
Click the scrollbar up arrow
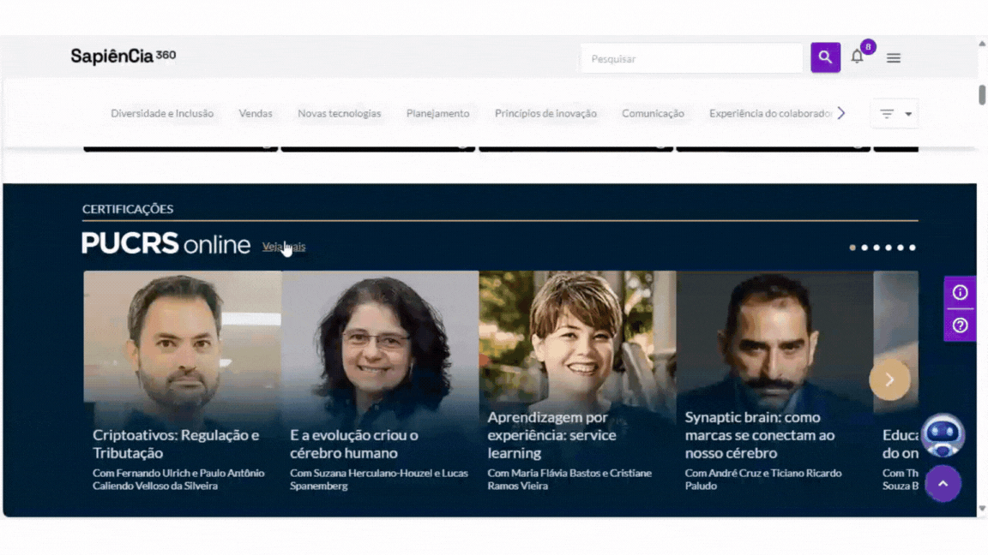[982, 44]
